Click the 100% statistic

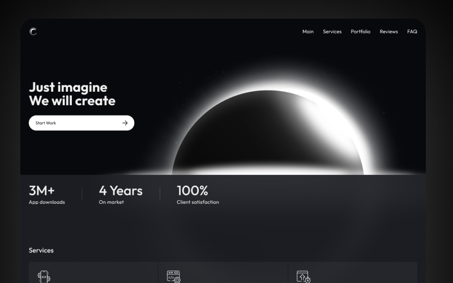[x=193, y=191]
